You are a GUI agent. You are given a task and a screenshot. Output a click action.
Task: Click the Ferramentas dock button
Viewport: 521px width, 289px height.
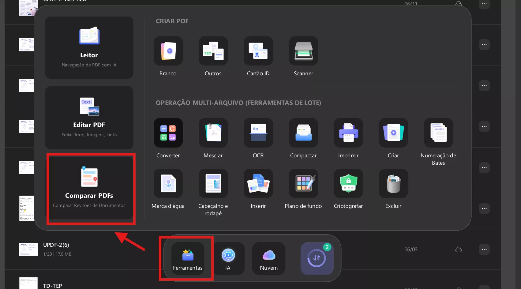(x=188, y=258)
